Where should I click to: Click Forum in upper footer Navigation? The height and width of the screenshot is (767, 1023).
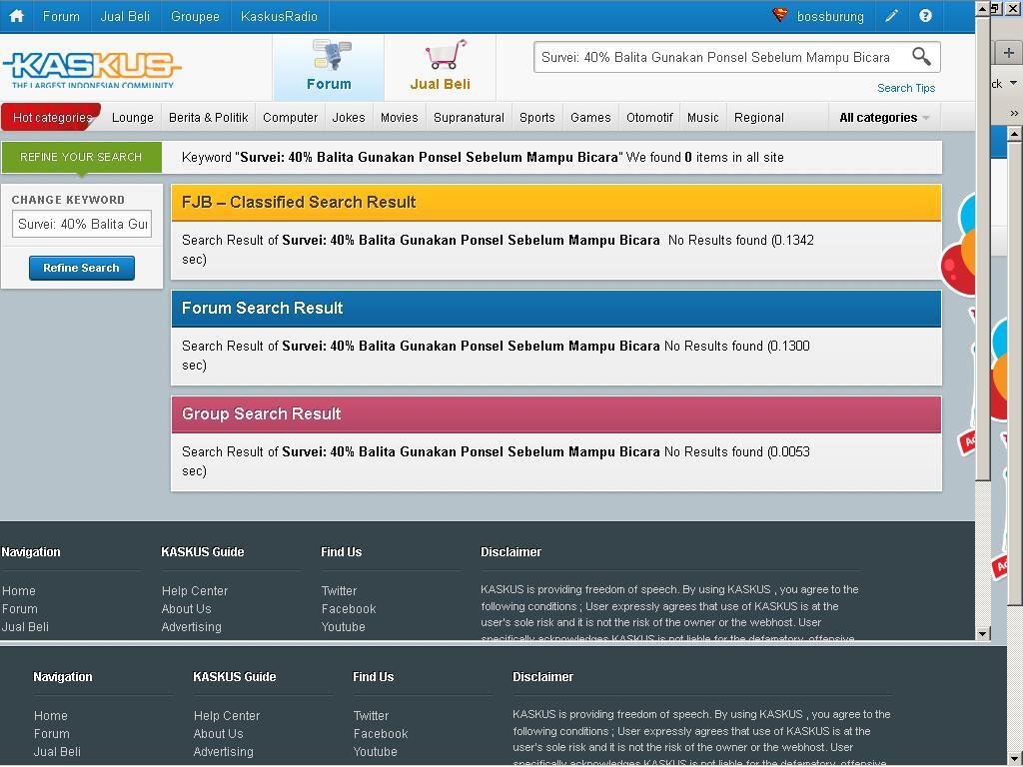click(x=20, y=608)
